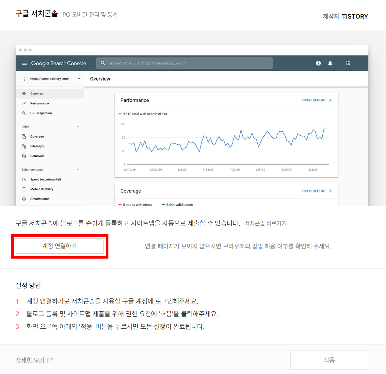The image size is (386, 374).
Task: Click the search magnifier icon in URL bar
Action: tap(103, 63)
